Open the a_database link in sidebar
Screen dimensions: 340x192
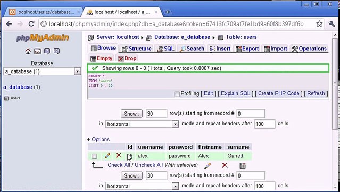pos(18,87)
